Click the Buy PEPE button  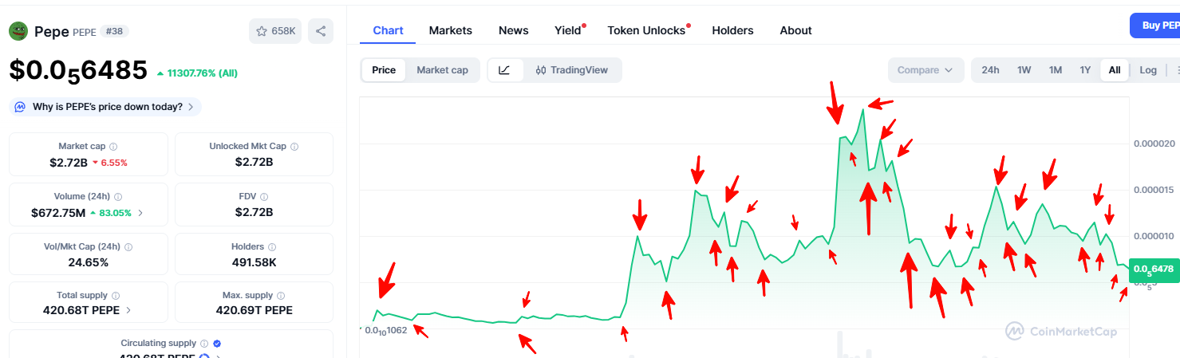[x=1157, y=26]
